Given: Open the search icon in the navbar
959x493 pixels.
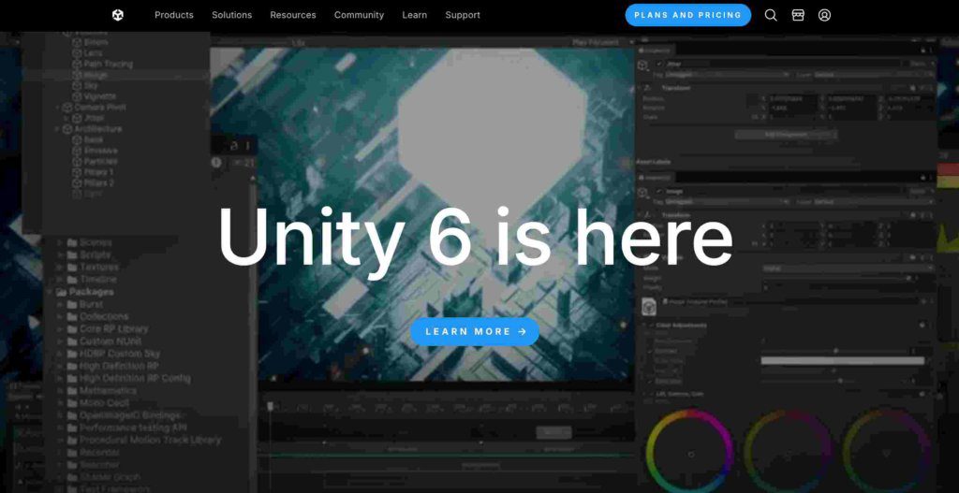Looking at the screenshot, I should coord(771,15).
